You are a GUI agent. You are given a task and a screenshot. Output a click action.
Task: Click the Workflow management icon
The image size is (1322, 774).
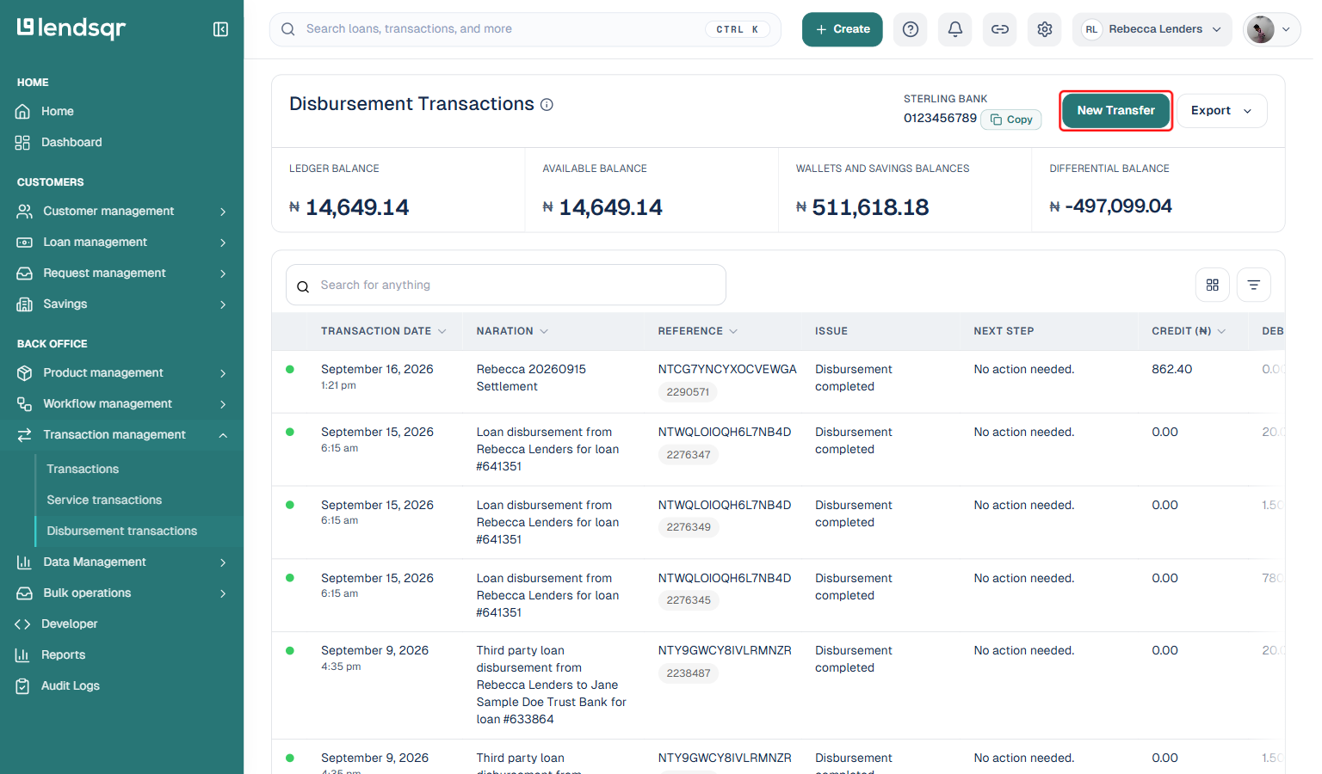click(25, 404)
